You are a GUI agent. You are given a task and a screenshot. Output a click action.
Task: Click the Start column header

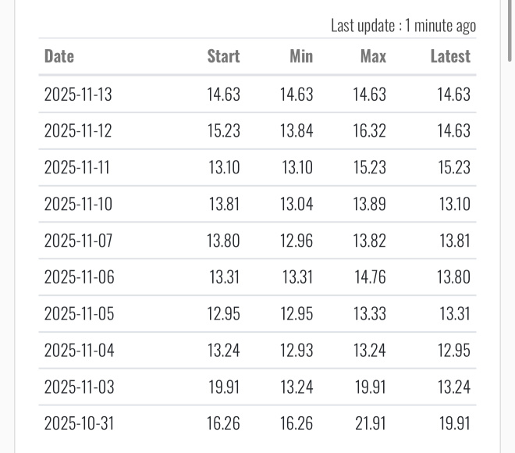(x=223, y=56)
